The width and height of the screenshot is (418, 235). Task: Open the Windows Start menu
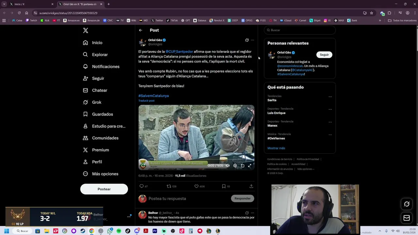coord(6,231)
